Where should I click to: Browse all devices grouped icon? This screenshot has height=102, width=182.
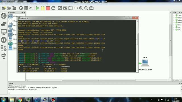[x=4, y=48]
